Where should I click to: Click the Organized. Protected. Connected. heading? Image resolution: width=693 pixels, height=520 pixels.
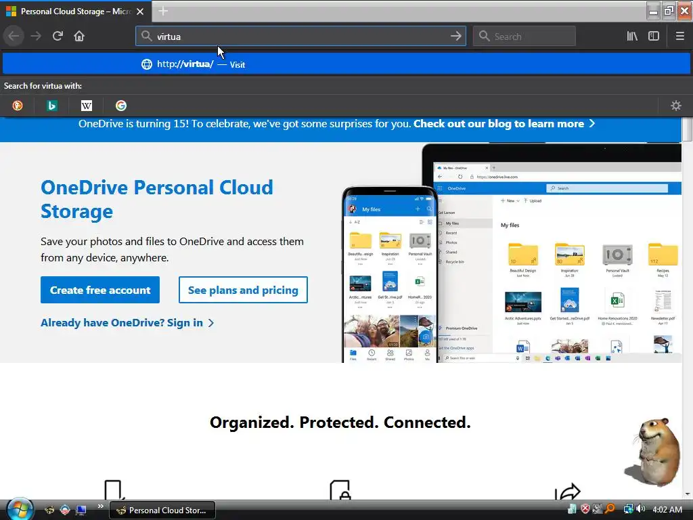(x=340, y=422)
